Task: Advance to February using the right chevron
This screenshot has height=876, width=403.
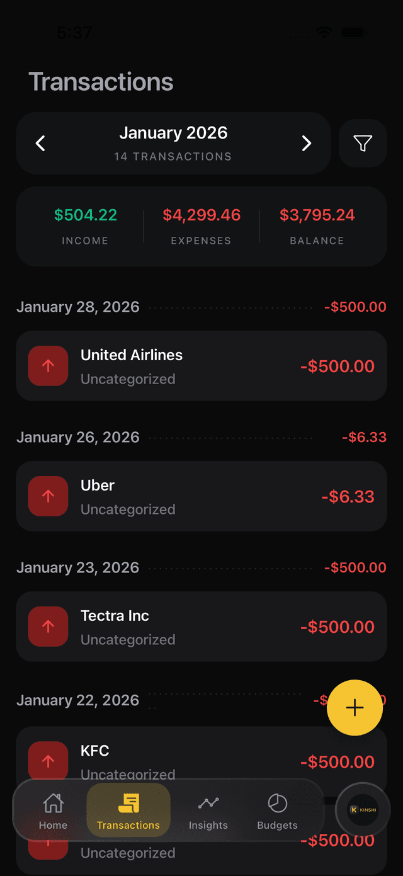Action: click(307, 143)
